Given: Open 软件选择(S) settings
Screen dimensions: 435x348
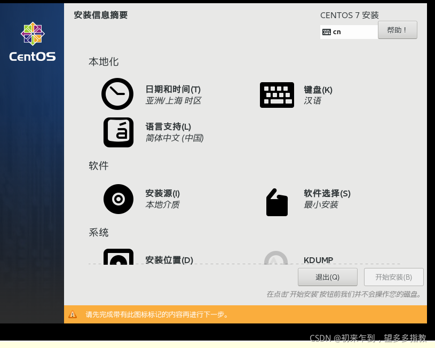Looking at the screenshot, I should point(327,193).
